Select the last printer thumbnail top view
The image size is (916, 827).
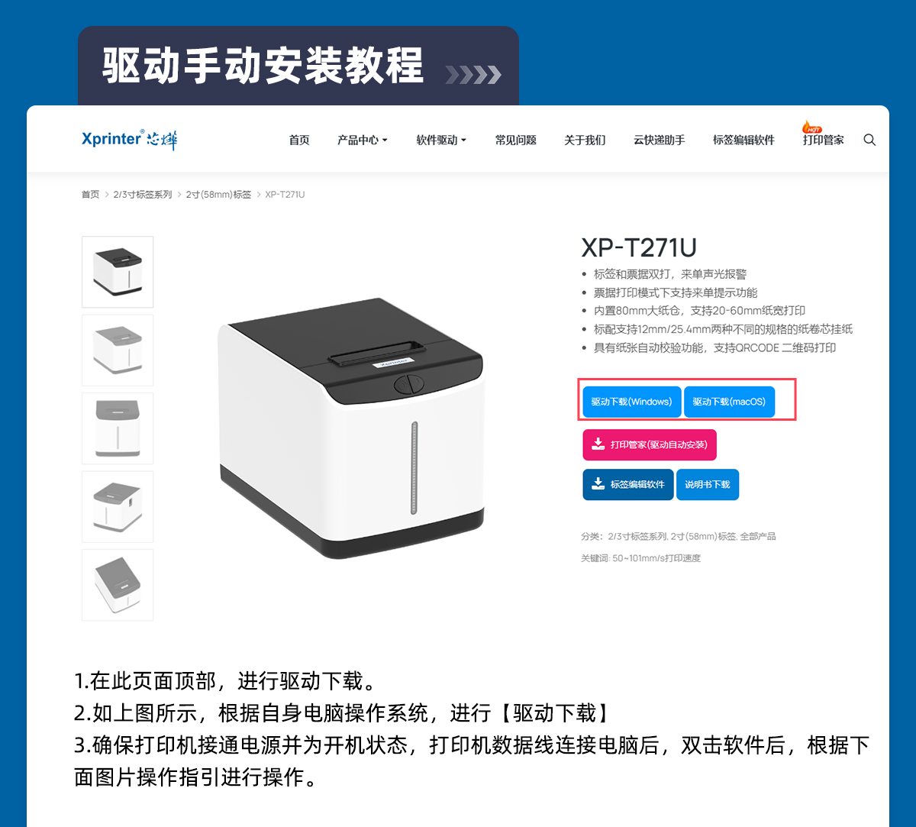click(118, 585)
